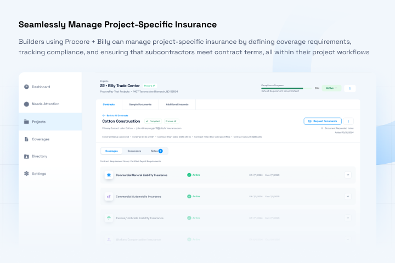
Task: Select the Notes sub-tab
Action: point(156,151)
